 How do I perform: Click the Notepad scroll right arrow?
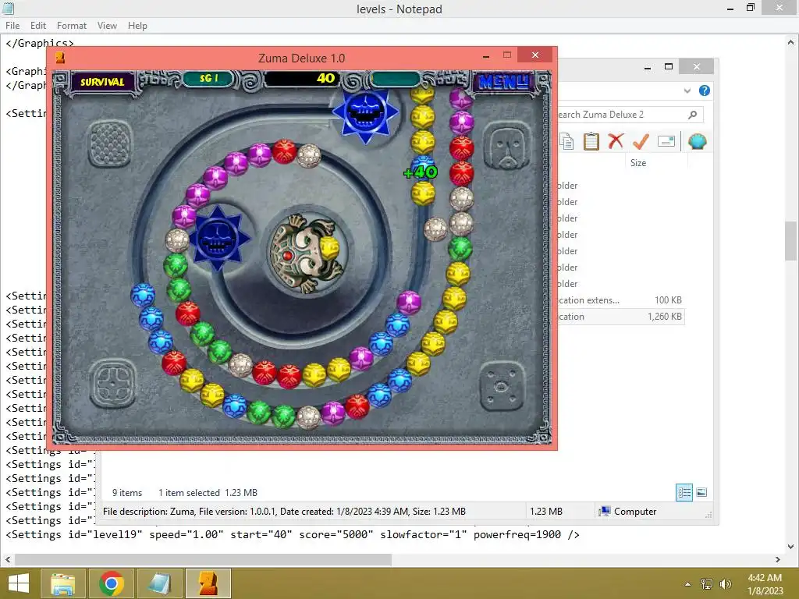[x=778, y=560]
